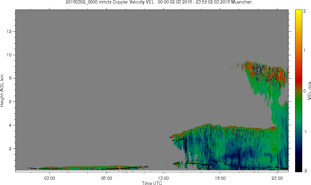The width and height of the screenshot is (311, 185).
Task: Click the 13:00 time tick label
Action: pos(163,178)
